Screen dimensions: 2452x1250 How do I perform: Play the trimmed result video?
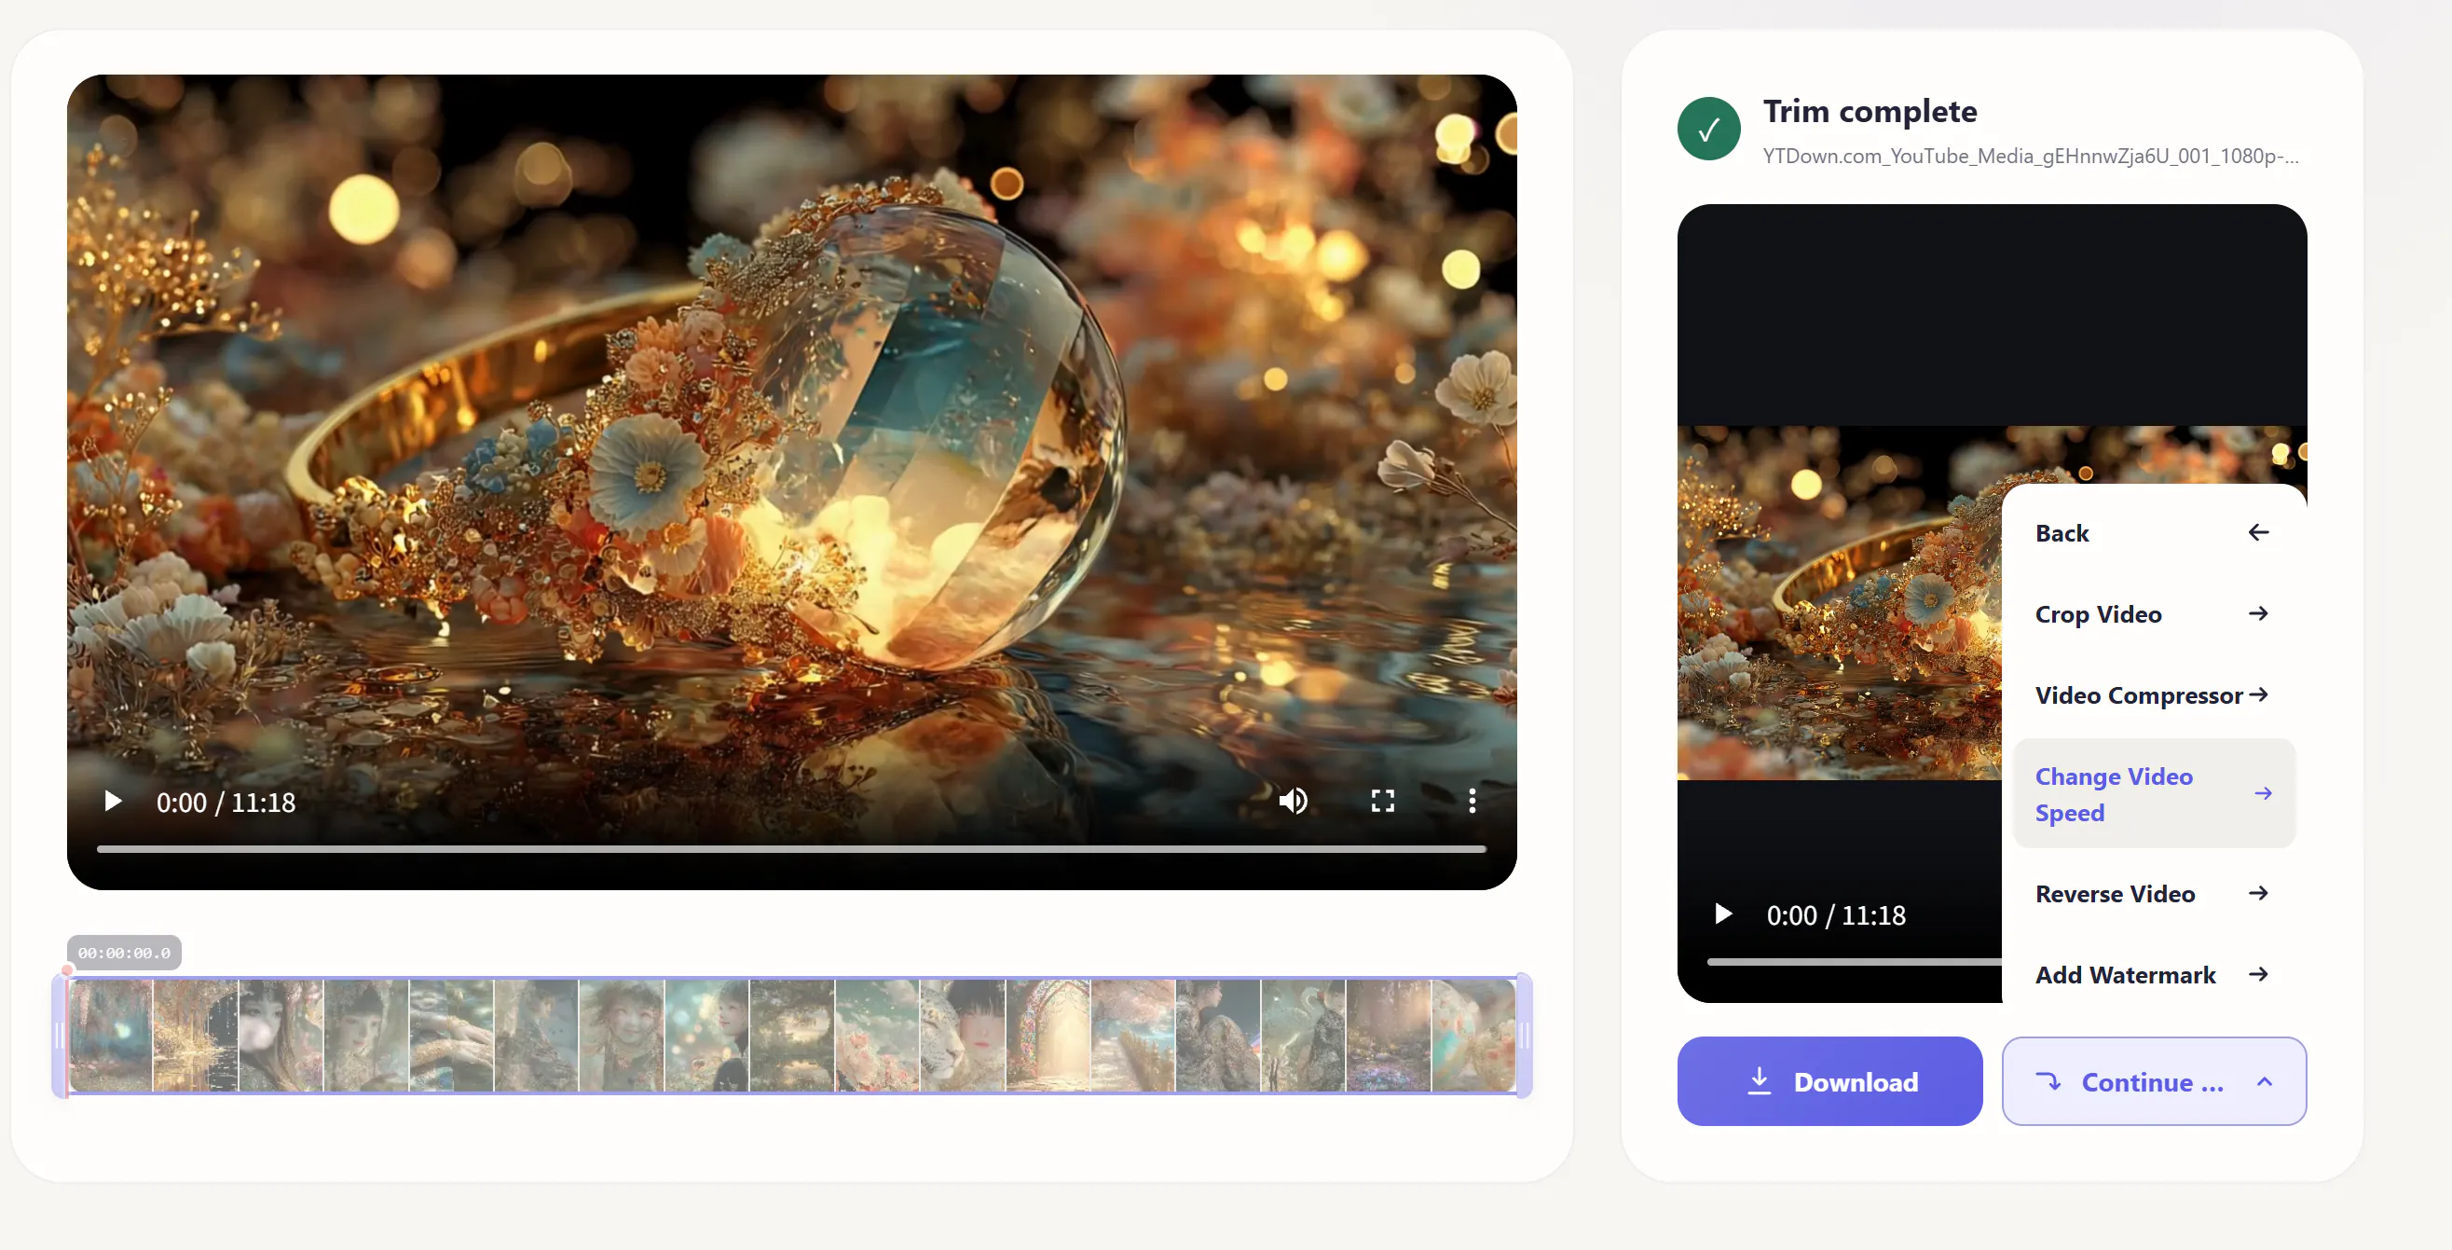[x=1723, y=914]
